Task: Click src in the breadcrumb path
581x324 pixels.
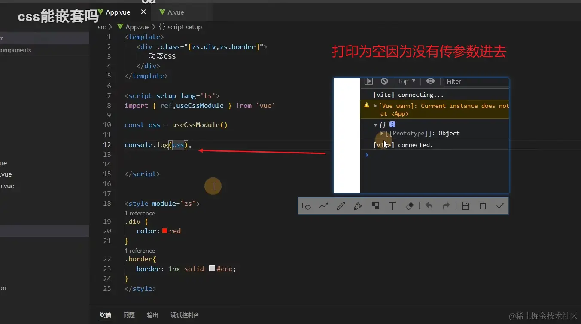Action: coord(102,27)
